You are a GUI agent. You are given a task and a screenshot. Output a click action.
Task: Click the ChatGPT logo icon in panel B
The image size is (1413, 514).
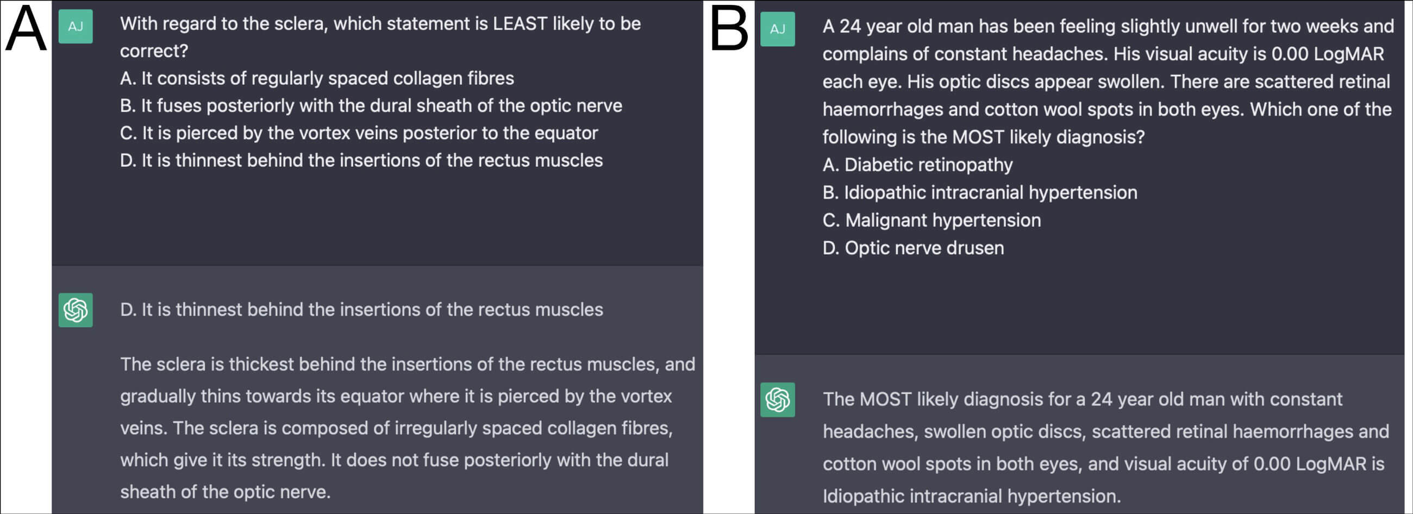777,399
